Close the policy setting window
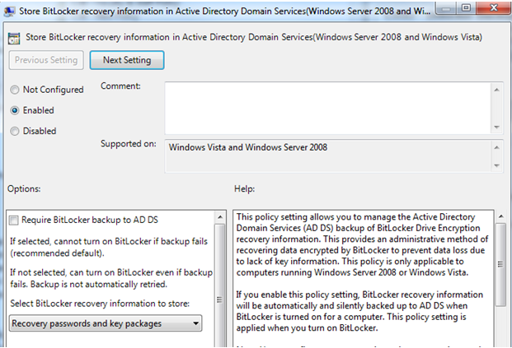 pyautogui.click(x=494, y=7)
